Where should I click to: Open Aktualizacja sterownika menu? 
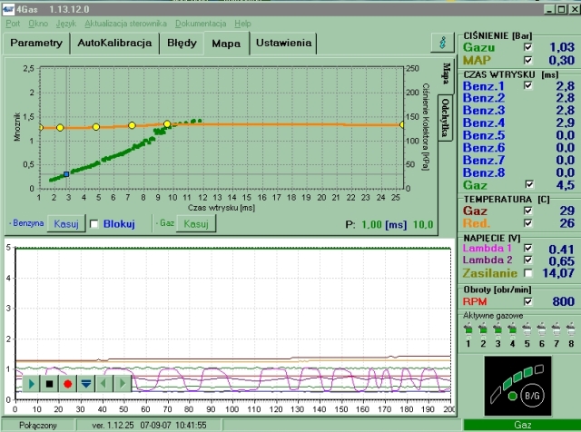pyautogui.click(x=125, y=24)
